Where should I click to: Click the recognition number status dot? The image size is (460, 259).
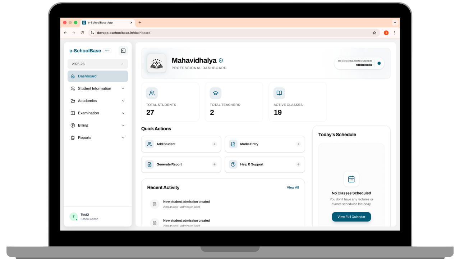click(379, 63)
